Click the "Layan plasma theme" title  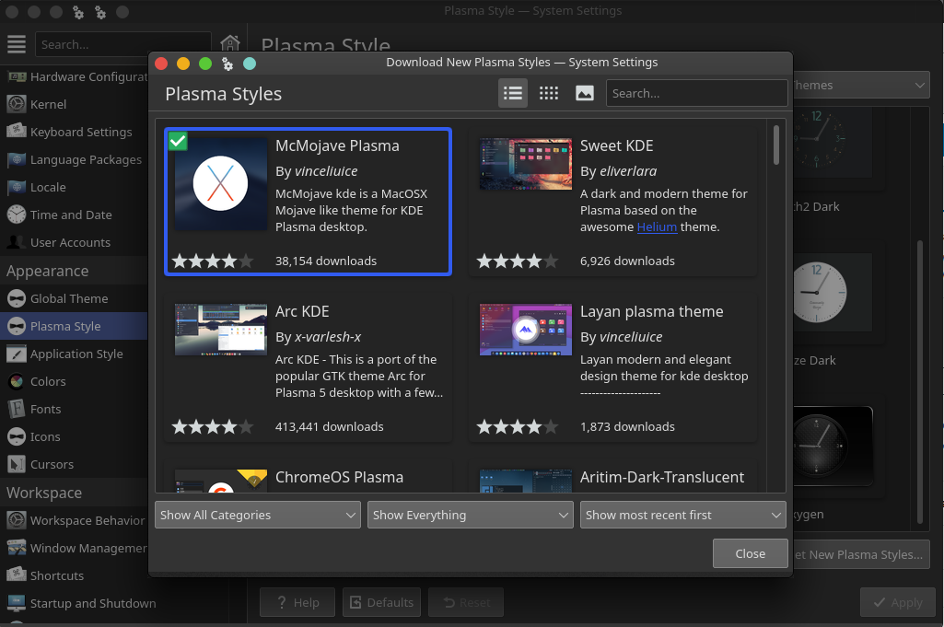tap(651, 311)
